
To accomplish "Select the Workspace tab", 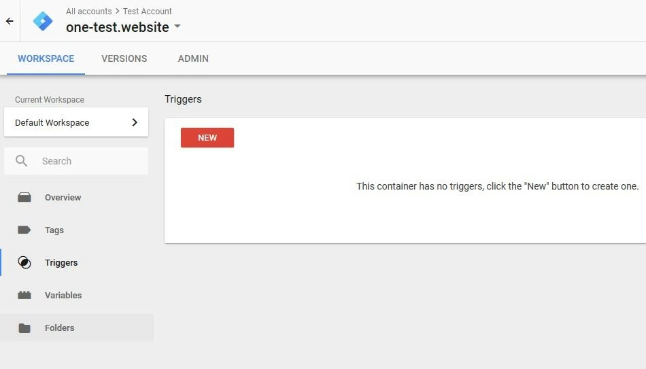I will pyautogui.click(x=46, y=58).
